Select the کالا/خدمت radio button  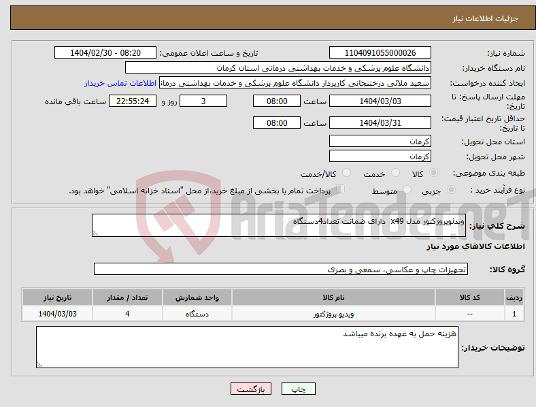click(347, 173)
